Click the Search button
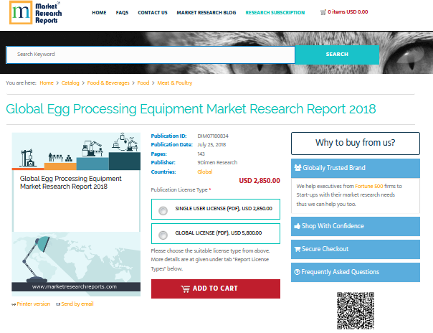Image resolution: width=433 pixels, height=333 pixels. click(x=337, y=55)
